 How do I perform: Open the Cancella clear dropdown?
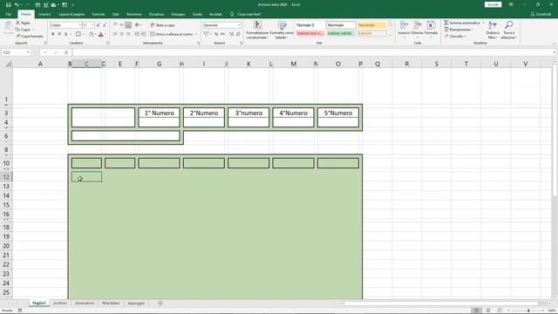[x=455, y=37]
